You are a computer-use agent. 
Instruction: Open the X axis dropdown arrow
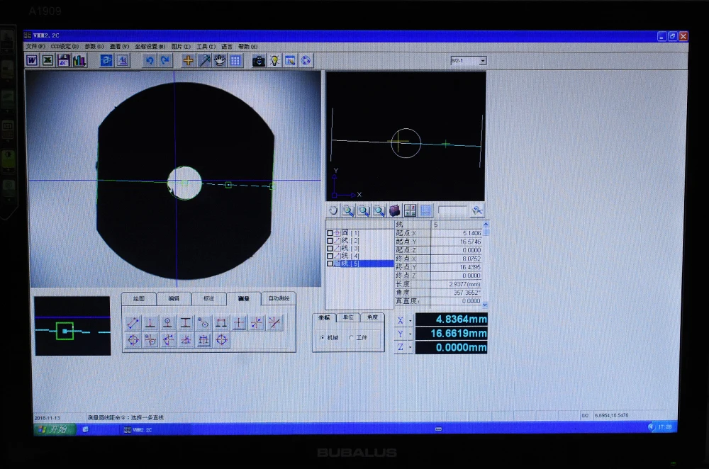(x=410, y=320)
